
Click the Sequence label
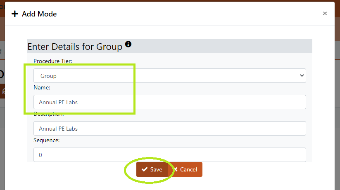click(x=46, y=140)
